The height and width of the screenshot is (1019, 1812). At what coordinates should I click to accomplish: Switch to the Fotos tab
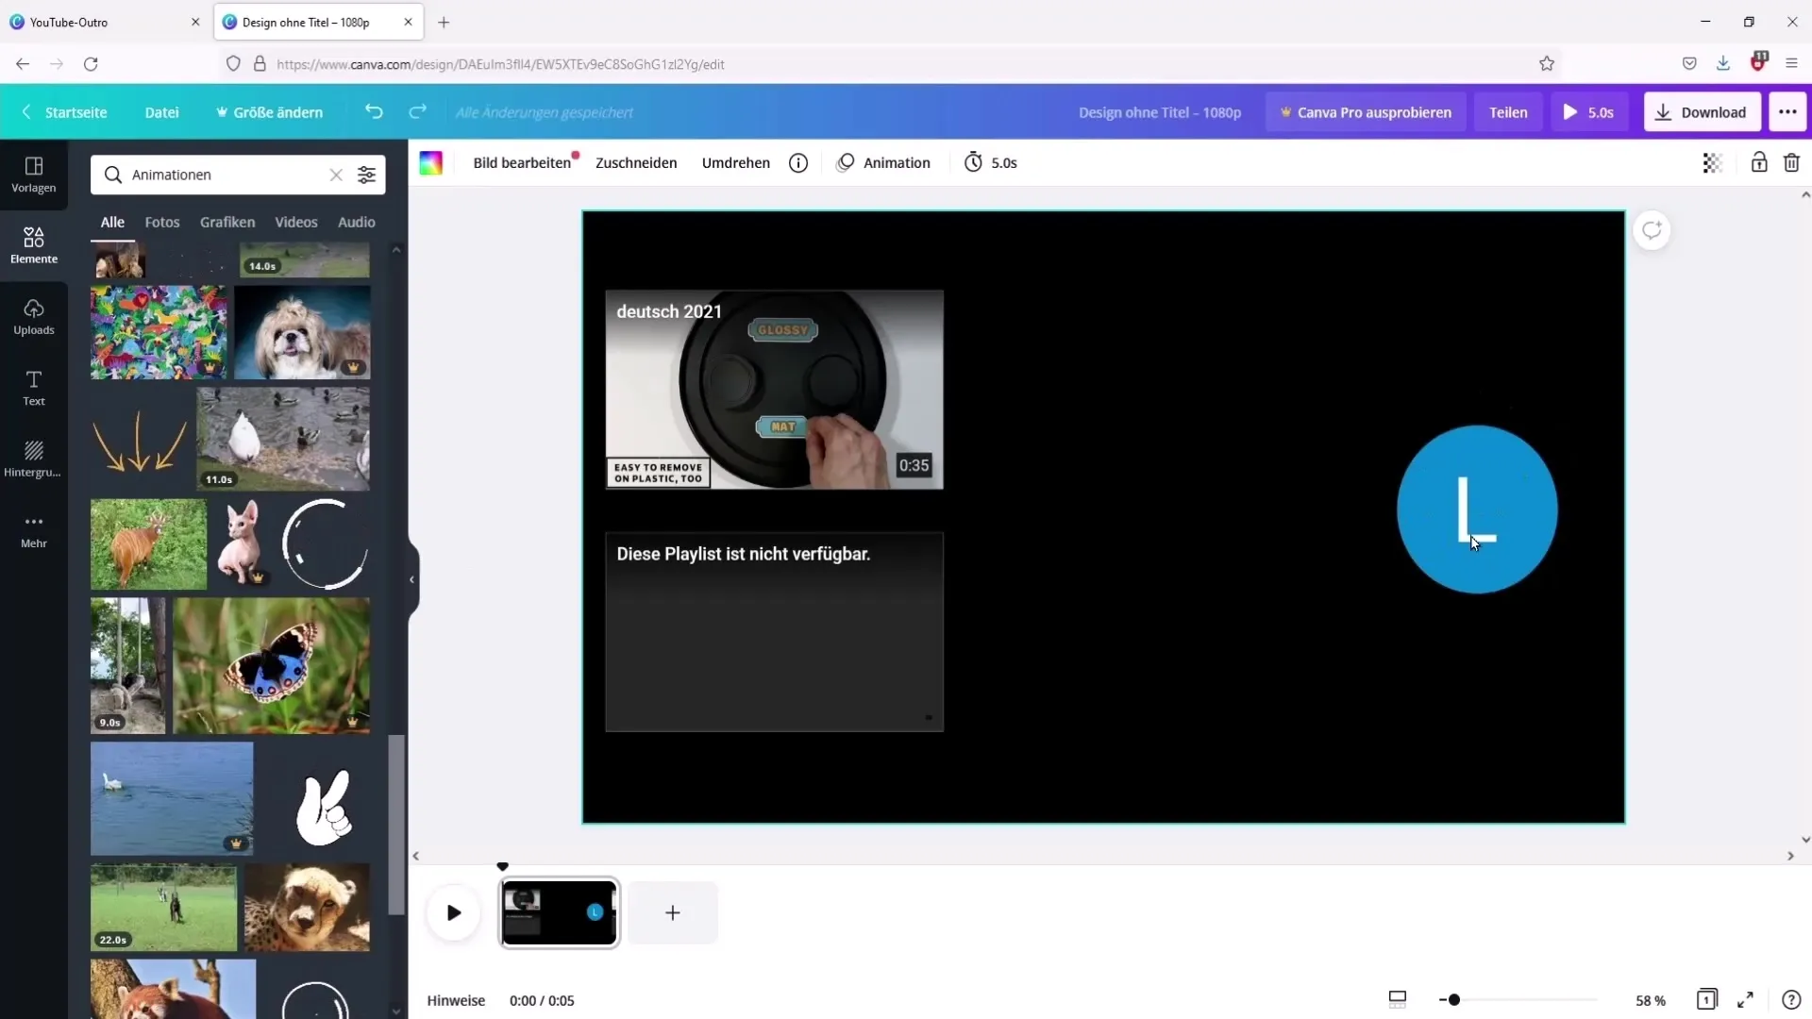pos(162,222)
